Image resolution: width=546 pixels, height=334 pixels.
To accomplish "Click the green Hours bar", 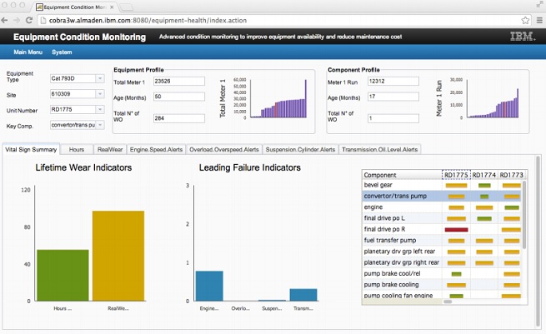I will click(63, 275).
